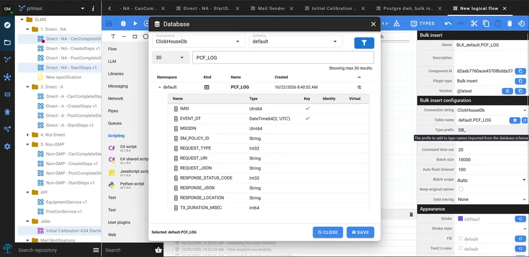Click the info 'i' icon beside primus

[x=93, y=8]
